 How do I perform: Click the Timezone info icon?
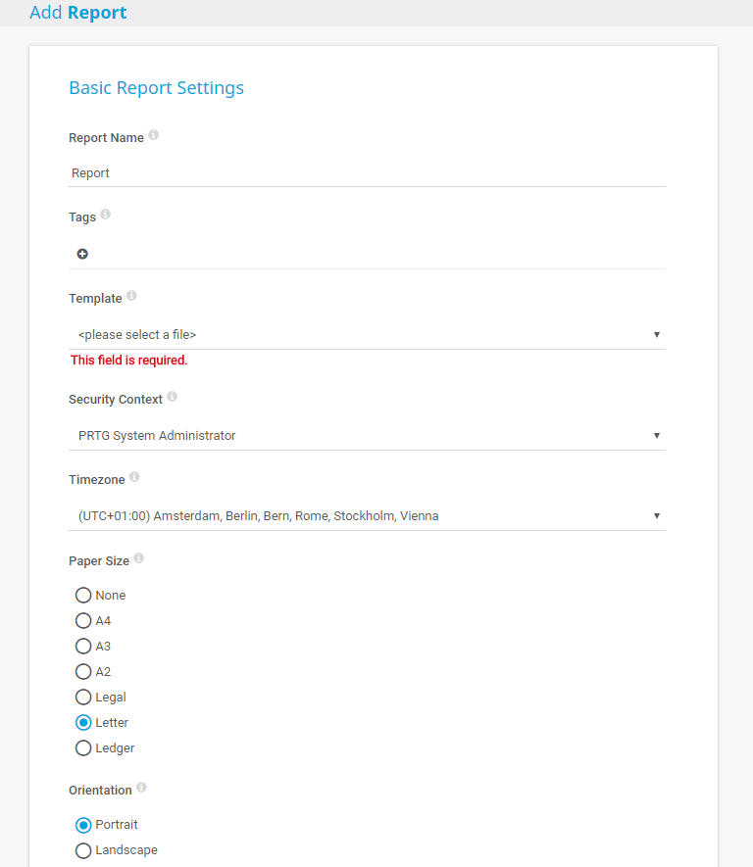tap(134, 477)
